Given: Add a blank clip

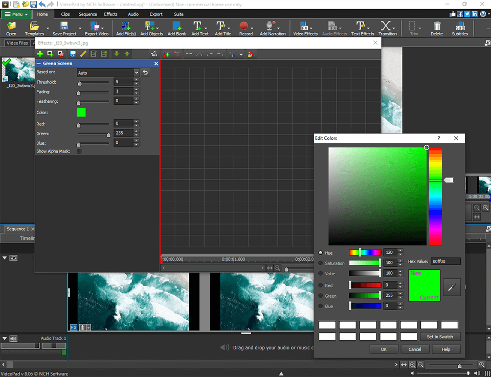Looking at the screenshot, I should (176, 28).
